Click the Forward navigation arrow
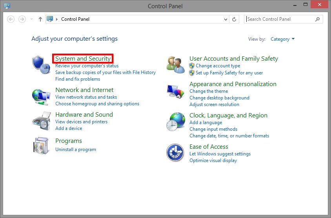 pos(22,20)
